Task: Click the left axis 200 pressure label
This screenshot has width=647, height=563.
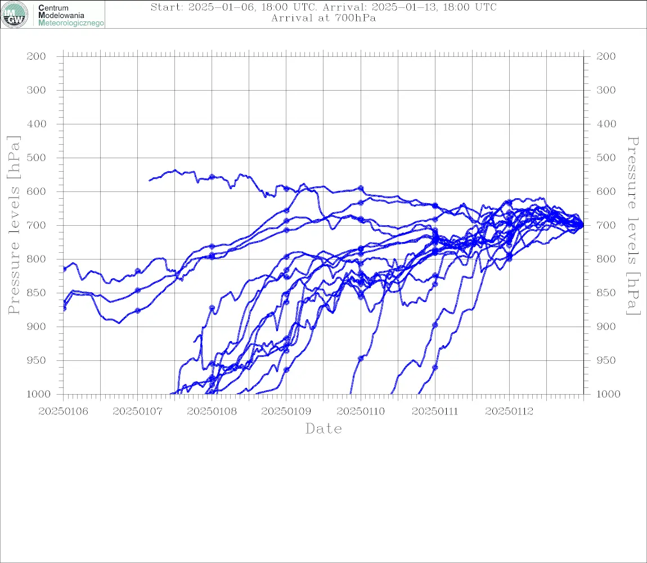Action: pos(37,56)
